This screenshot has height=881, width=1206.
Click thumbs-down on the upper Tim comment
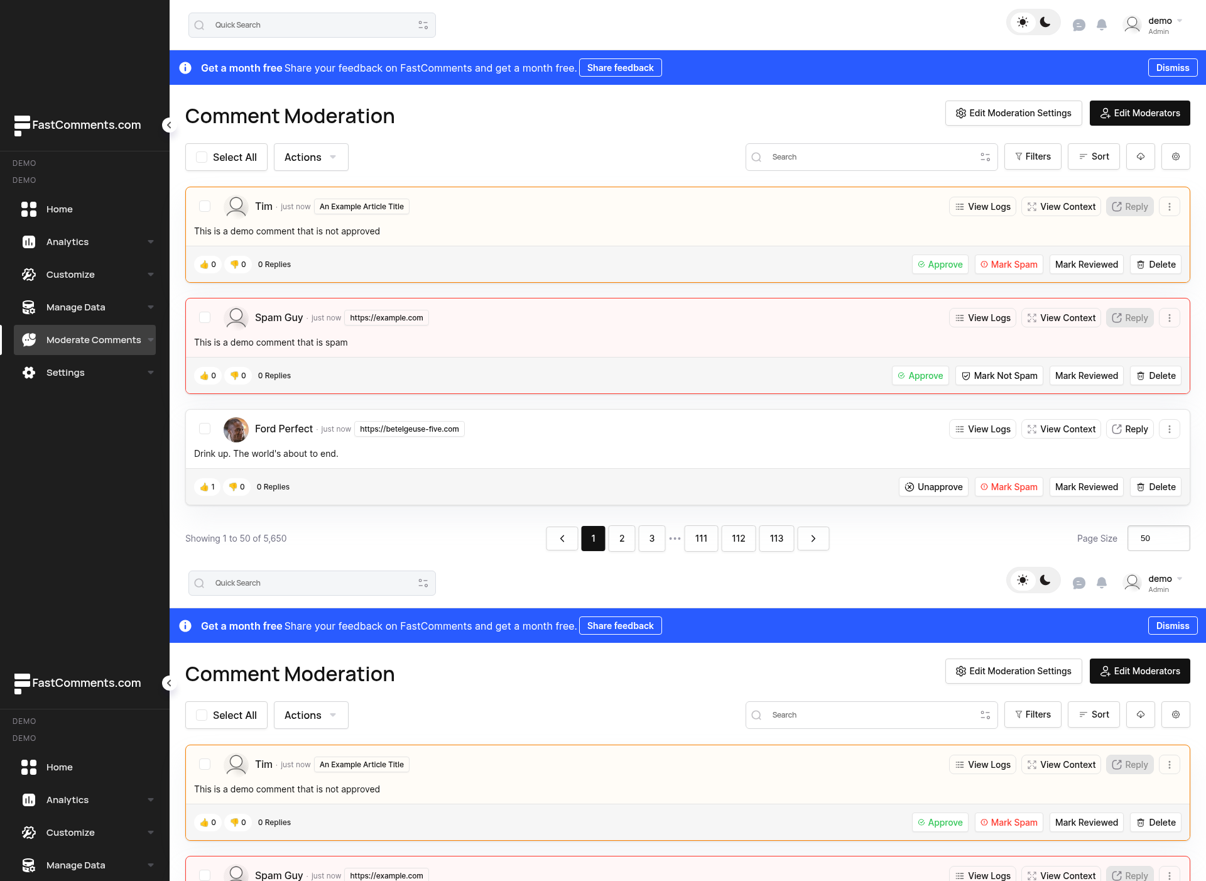click(x=238, y=265)
